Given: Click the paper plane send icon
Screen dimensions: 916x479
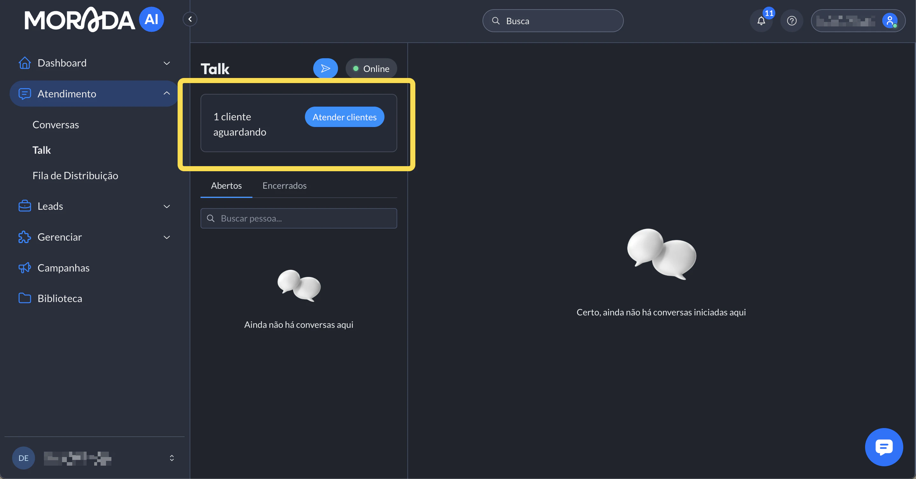Looking at the screenshot, I should pos(325,68).
